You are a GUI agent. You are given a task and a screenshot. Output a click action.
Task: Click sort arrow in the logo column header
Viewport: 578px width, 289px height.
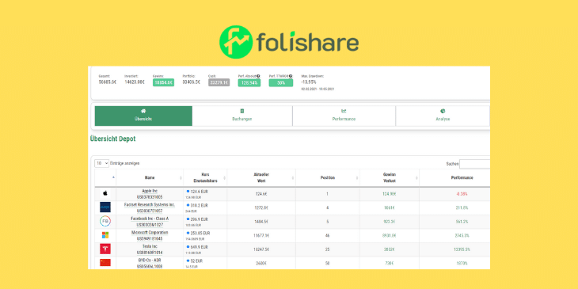(113, 177)
